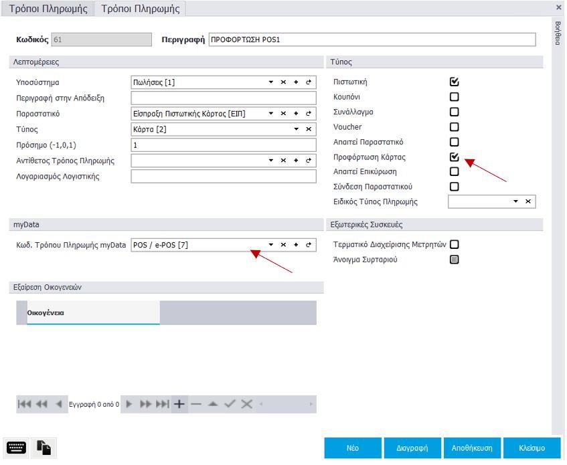
Task: Open the on-screen keyboard icon
Action: 17,448
